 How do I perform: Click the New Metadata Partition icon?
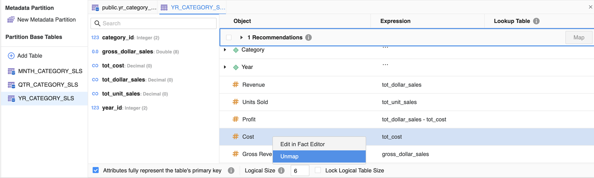pos(11,20)
